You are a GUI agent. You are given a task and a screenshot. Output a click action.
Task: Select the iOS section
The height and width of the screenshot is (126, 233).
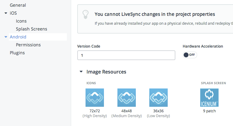13,13
